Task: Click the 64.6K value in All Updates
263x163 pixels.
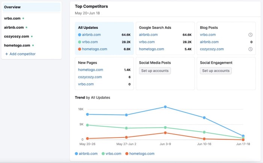Action: coord(126,35)
